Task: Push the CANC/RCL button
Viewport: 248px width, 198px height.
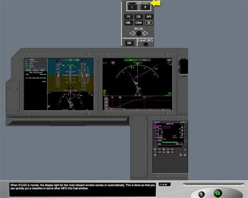Action: (145, 44)
